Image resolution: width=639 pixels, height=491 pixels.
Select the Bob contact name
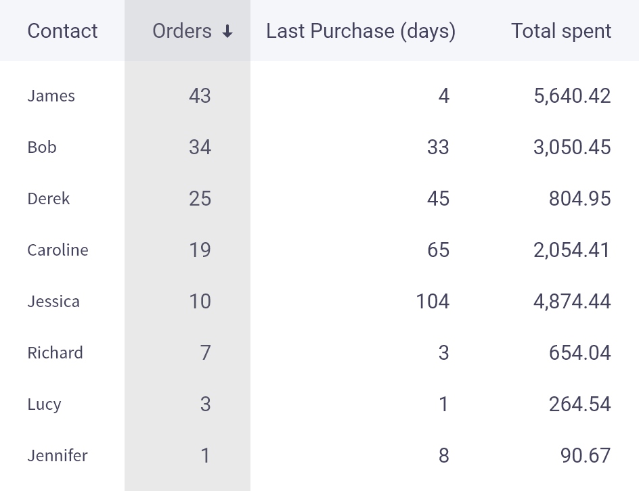tap(42, 147)
